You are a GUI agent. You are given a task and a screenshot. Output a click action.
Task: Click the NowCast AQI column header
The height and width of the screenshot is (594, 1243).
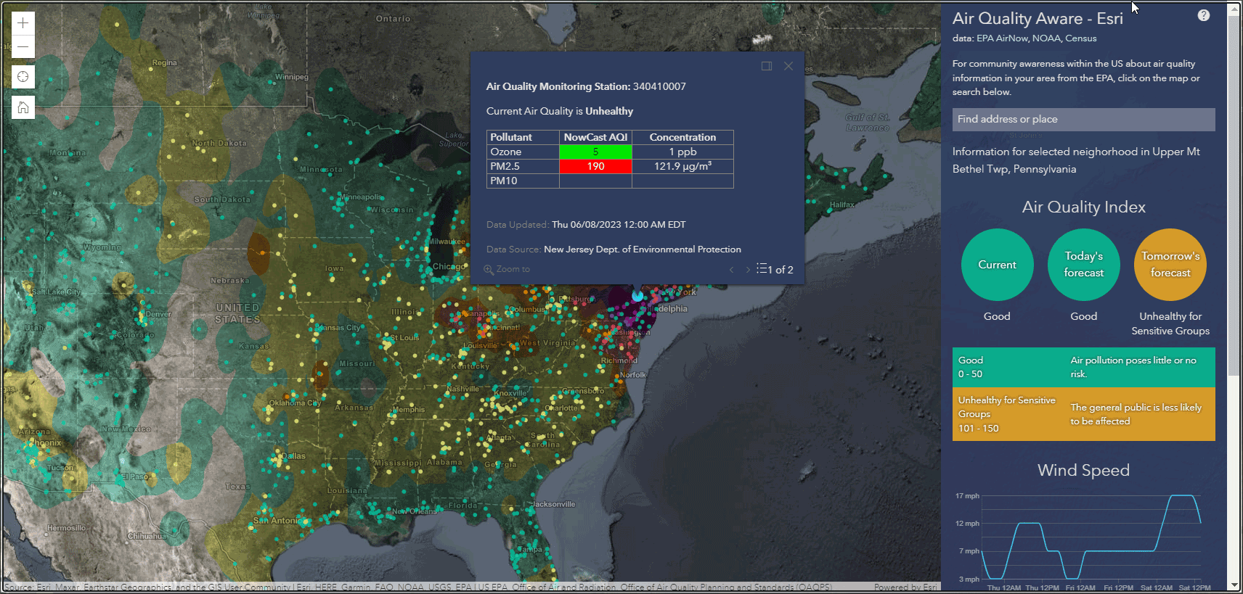point(595,137)
